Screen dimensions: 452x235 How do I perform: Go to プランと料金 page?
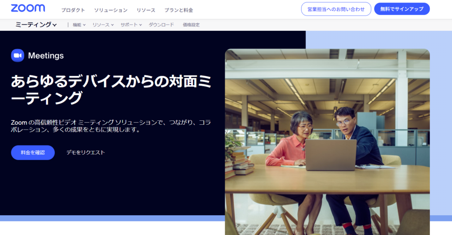pos(178,10)
